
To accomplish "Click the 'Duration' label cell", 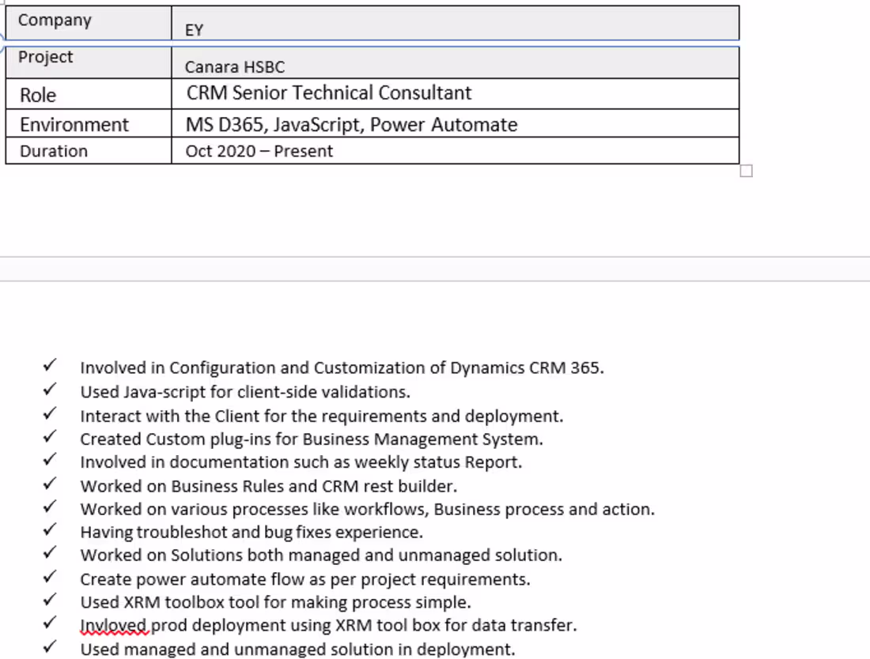I will click(x=89, y=150).
